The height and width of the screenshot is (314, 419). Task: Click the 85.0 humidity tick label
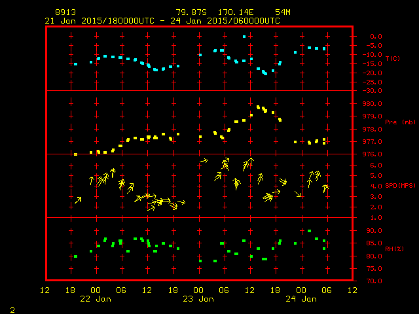[374, 243]
